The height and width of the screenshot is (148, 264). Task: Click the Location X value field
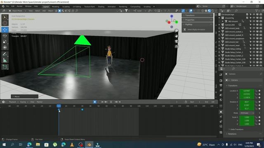(x=247, y=91)
